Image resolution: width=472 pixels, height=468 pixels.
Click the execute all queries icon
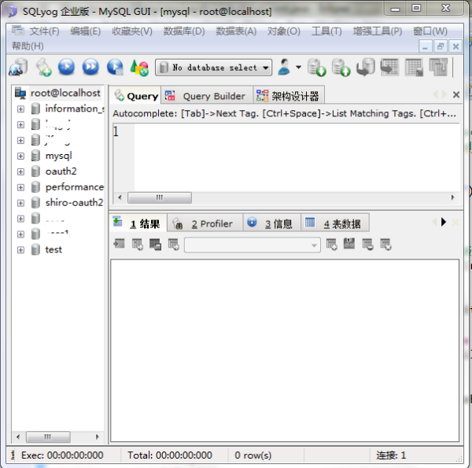pyautogui.click(x=90, y=67)
